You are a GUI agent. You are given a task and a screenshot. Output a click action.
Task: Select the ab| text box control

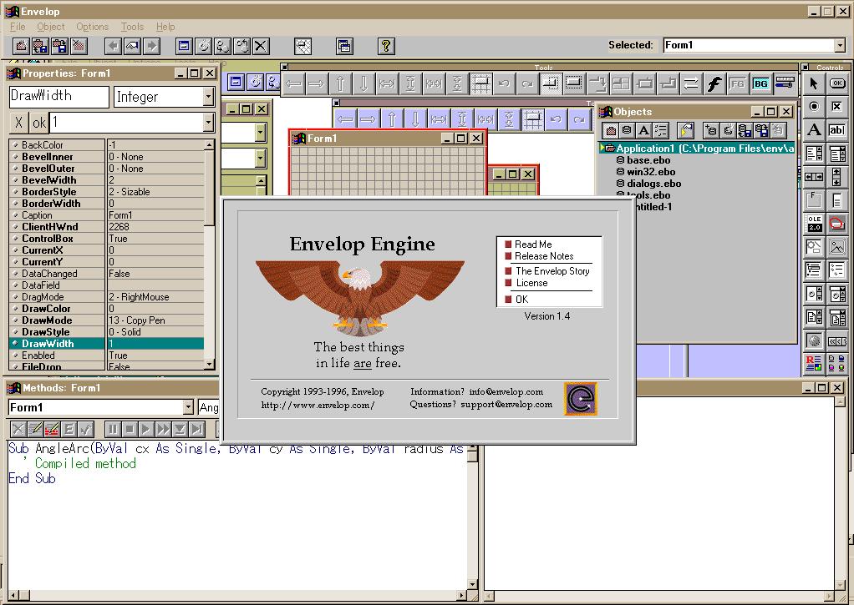837,129
